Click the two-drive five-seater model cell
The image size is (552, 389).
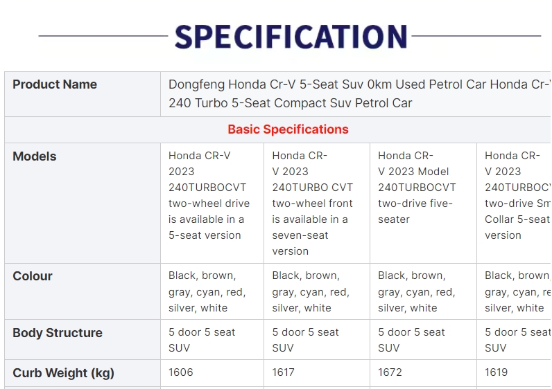pyautogui.click(x=417, y=188)
